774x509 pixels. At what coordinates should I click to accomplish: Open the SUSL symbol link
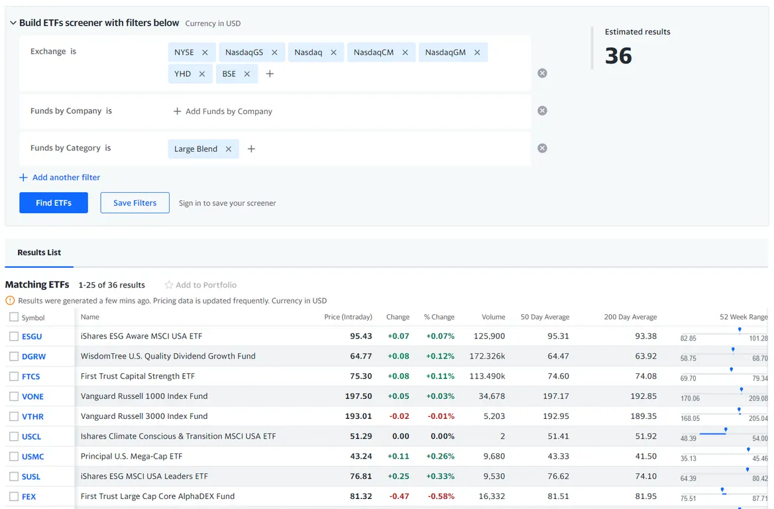point(30,477)
